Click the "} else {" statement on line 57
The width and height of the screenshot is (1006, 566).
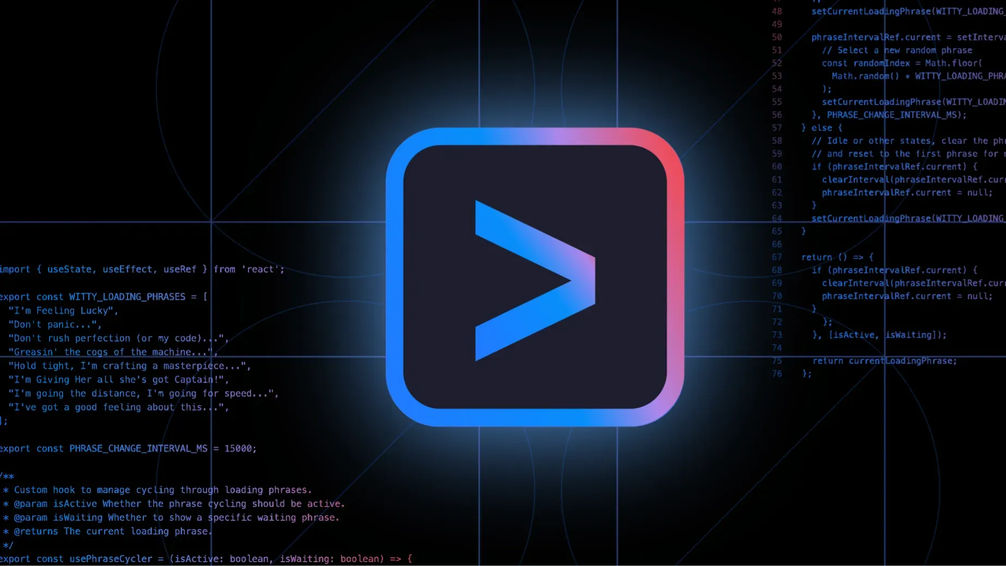pos(822,128)
